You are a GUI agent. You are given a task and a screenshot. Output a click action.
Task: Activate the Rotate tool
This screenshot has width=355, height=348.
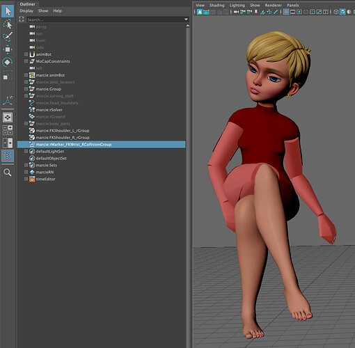tap(8, 62)
